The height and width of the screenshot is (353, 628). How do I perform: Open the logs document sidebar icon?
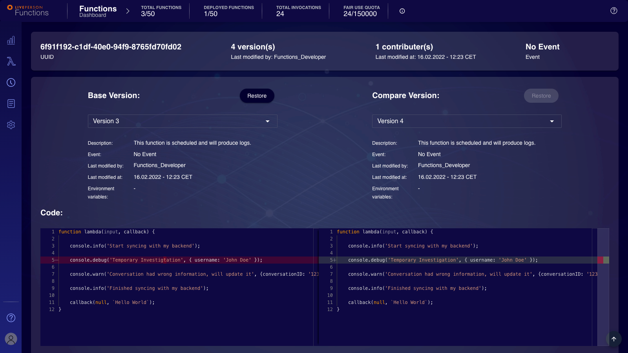(11, 104)
